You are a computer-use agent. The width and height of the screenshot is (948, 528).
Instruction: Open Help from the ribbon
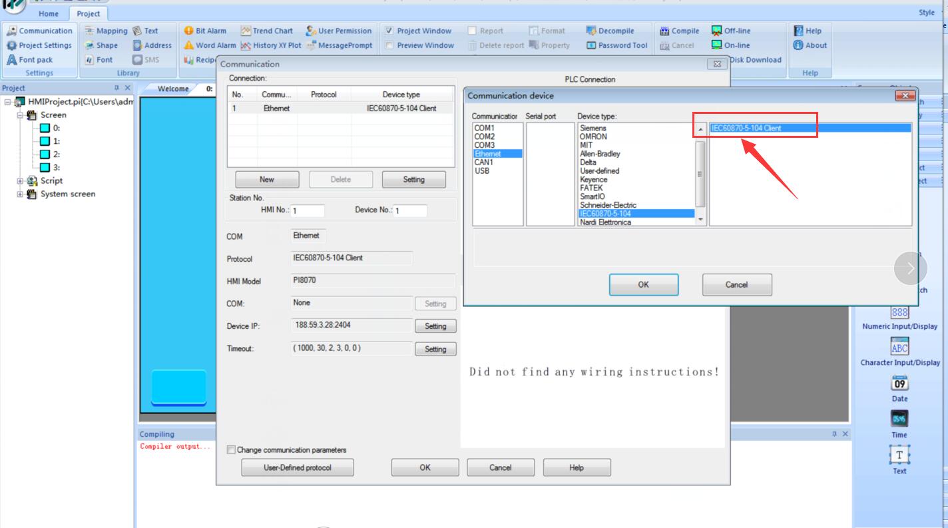click(x=808, y=31)
